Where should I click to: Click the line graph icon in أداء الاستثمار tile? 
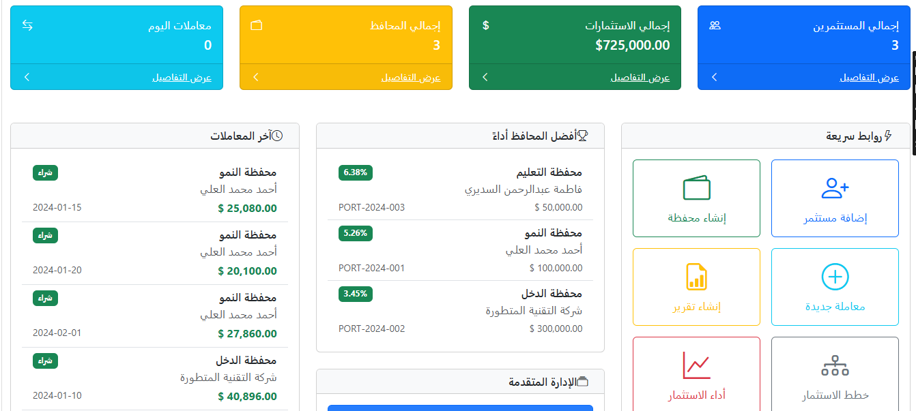point(696,366)
